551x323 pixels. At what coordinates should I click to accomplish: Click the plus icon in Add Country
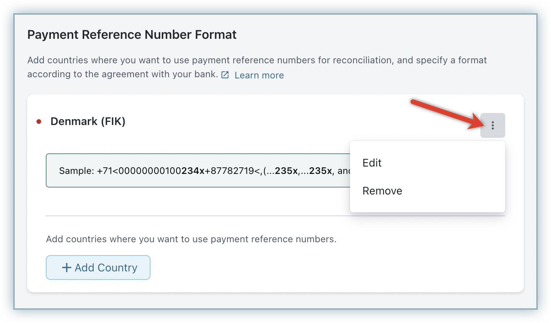(67, 267)
